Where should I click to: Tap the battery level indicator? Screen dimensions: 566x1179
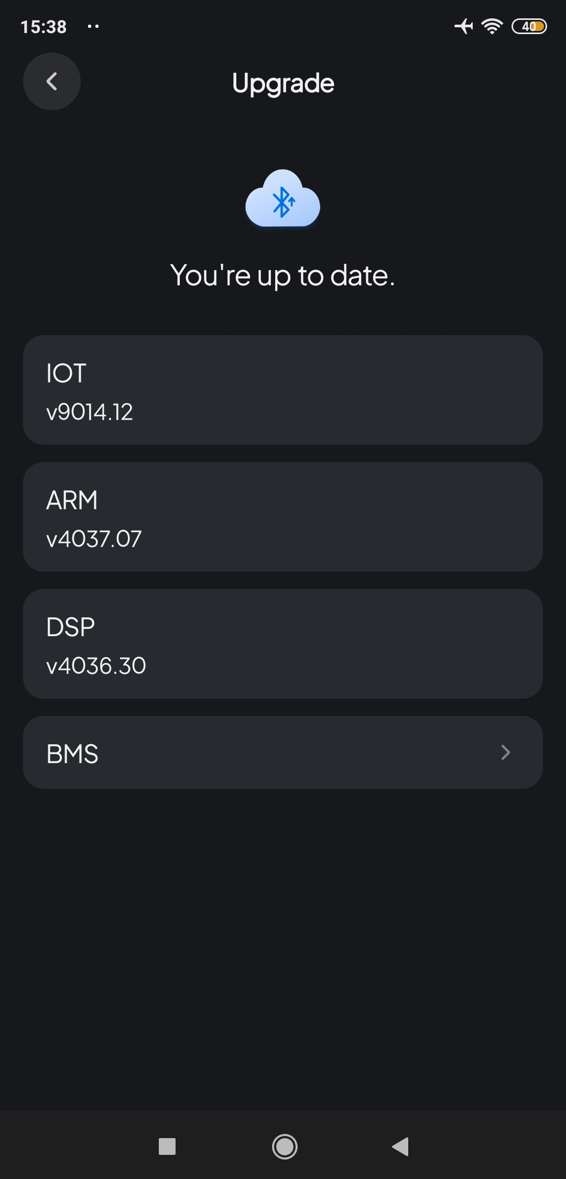coord(529,26)
